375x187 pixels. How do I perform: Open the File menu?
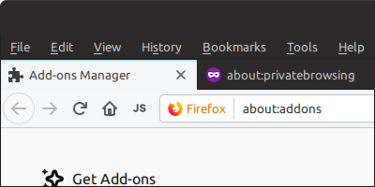[20, 47]
